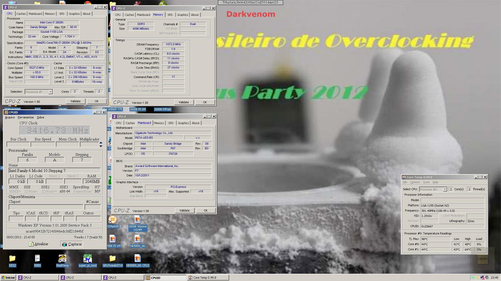
Task: Open the Sobre menu in CPUID
Action: 40,117
